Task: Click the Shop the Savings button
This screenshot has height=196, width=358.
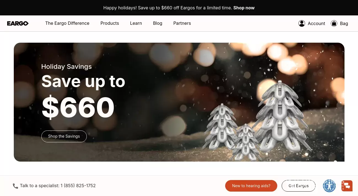Action: 64,136
